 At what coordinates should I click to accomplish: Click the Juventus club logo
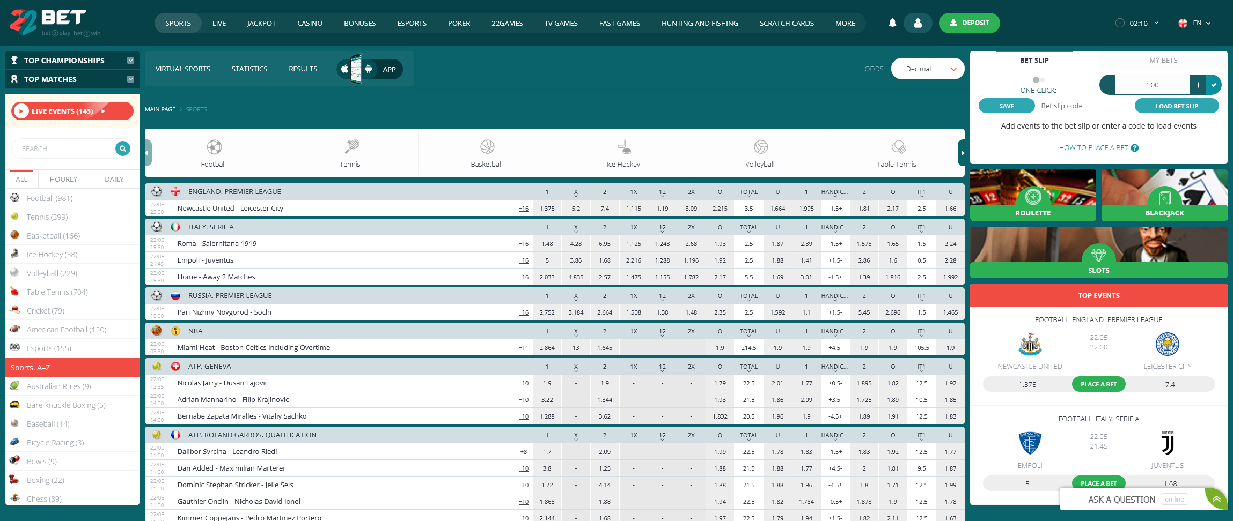pos(1168,443)
